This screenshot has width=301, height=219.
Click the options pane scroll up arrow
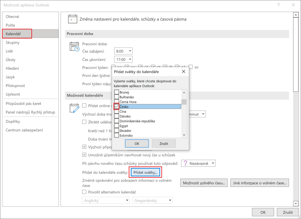pyautogui.click(x=296, y=15)
